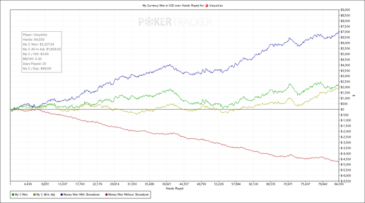
Task: Click the 31,050 x-axis tick label
Action: [132, 184]
